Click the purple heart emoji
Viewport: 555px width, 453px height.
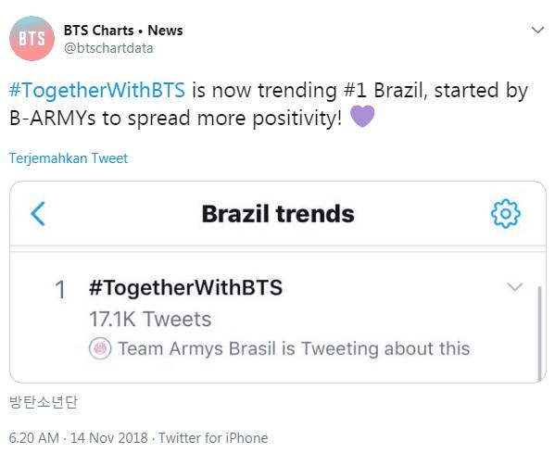pyautogui.click(x=362, y=116)
